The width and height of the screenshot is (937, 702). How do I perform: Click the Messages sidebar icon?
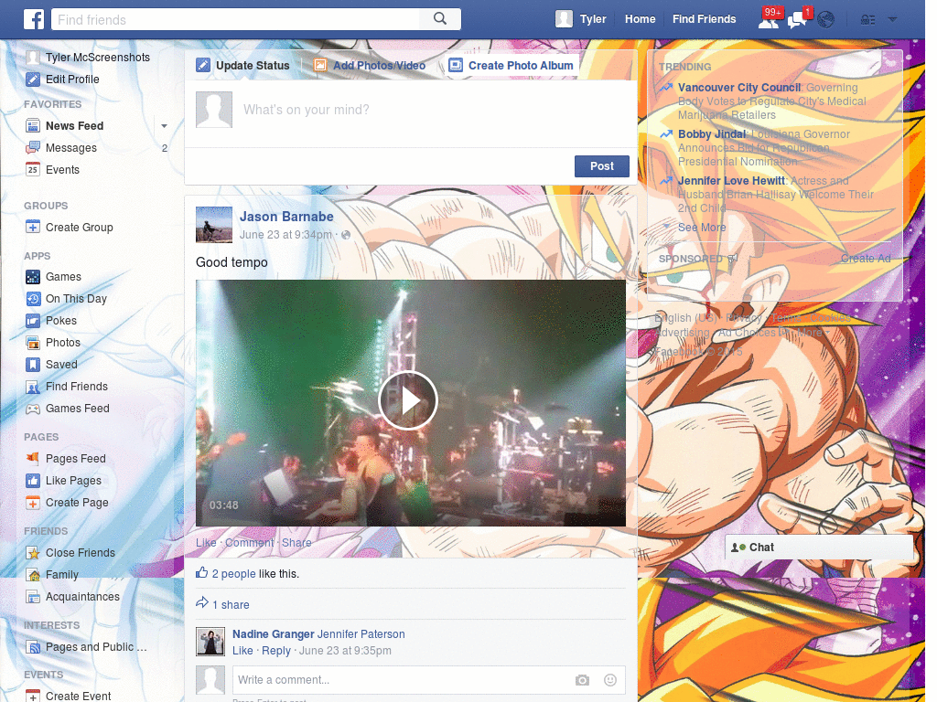(x=33, y=148)
